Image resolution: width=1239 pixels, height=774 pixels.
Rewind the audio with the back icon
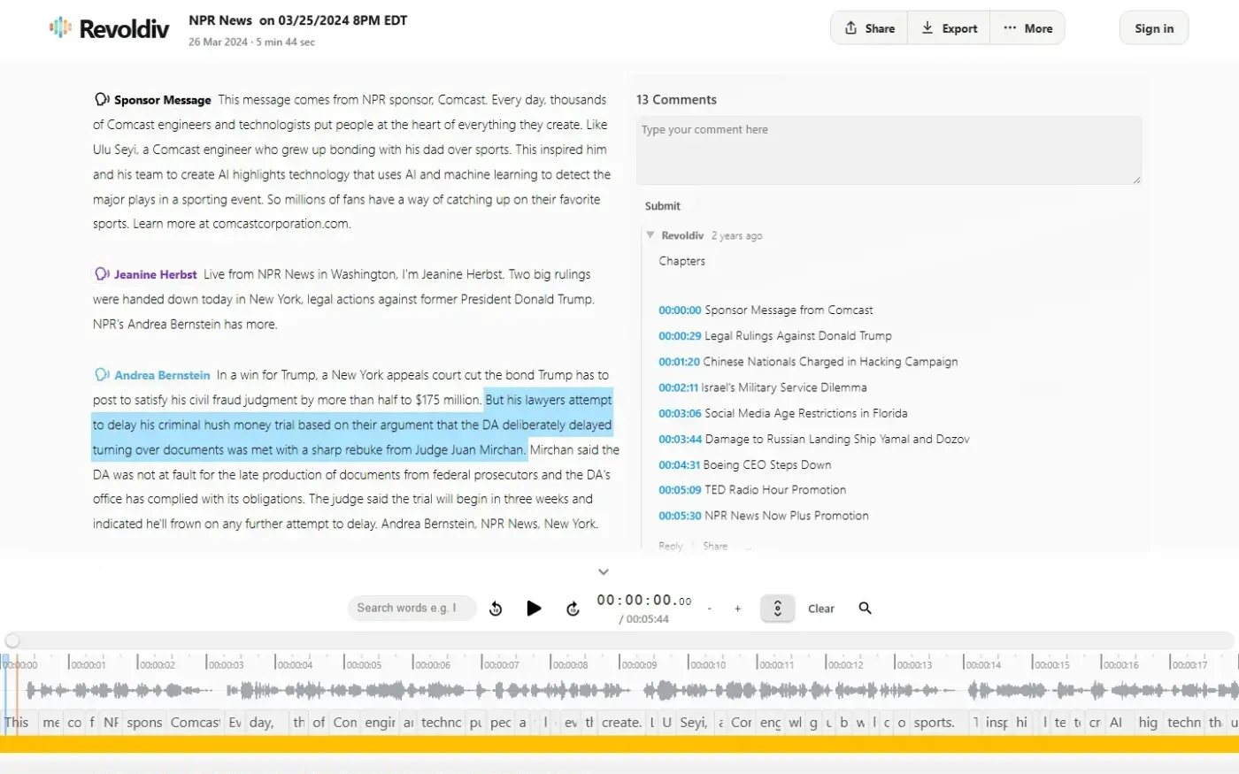(496, 609)
